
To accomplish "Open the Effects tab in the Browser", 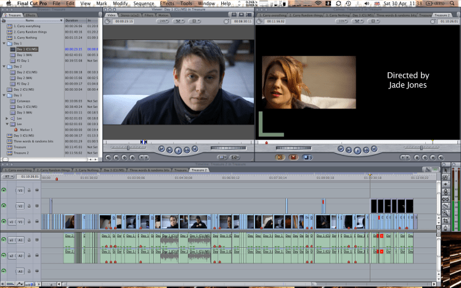I will [30, 15].
